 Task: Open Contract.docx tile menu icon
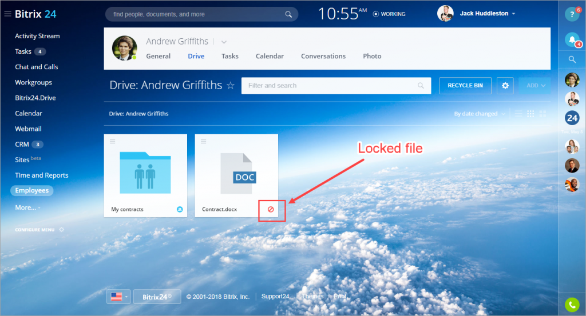click(x=203, y=141)
